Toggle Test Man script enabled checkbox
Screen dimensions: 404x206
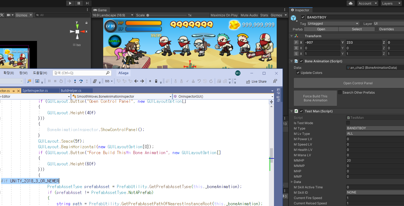pos(301,111)
